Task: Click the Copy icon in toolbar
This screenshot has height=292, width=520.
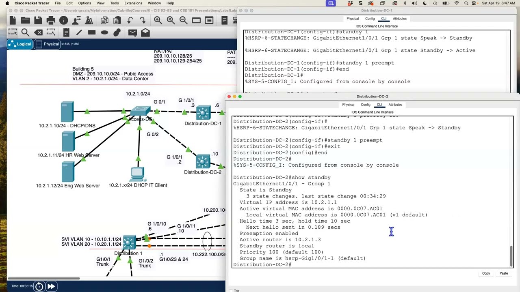Action: 104,20
